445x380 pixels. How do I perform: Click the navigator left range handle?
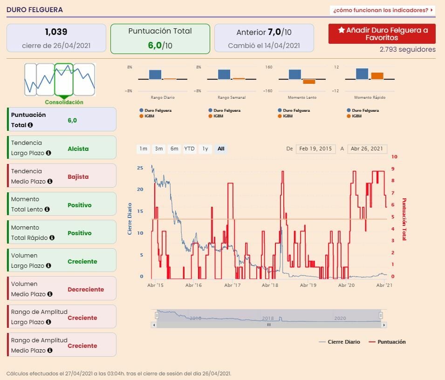157,315
